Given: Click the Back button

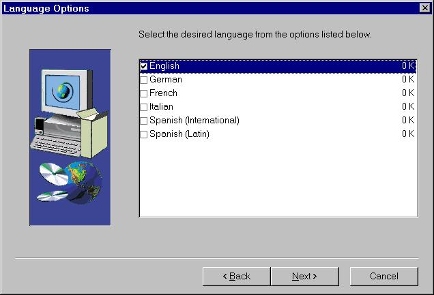Looking at the screenshot, I should pyautogui.click(x=237, y=276).
